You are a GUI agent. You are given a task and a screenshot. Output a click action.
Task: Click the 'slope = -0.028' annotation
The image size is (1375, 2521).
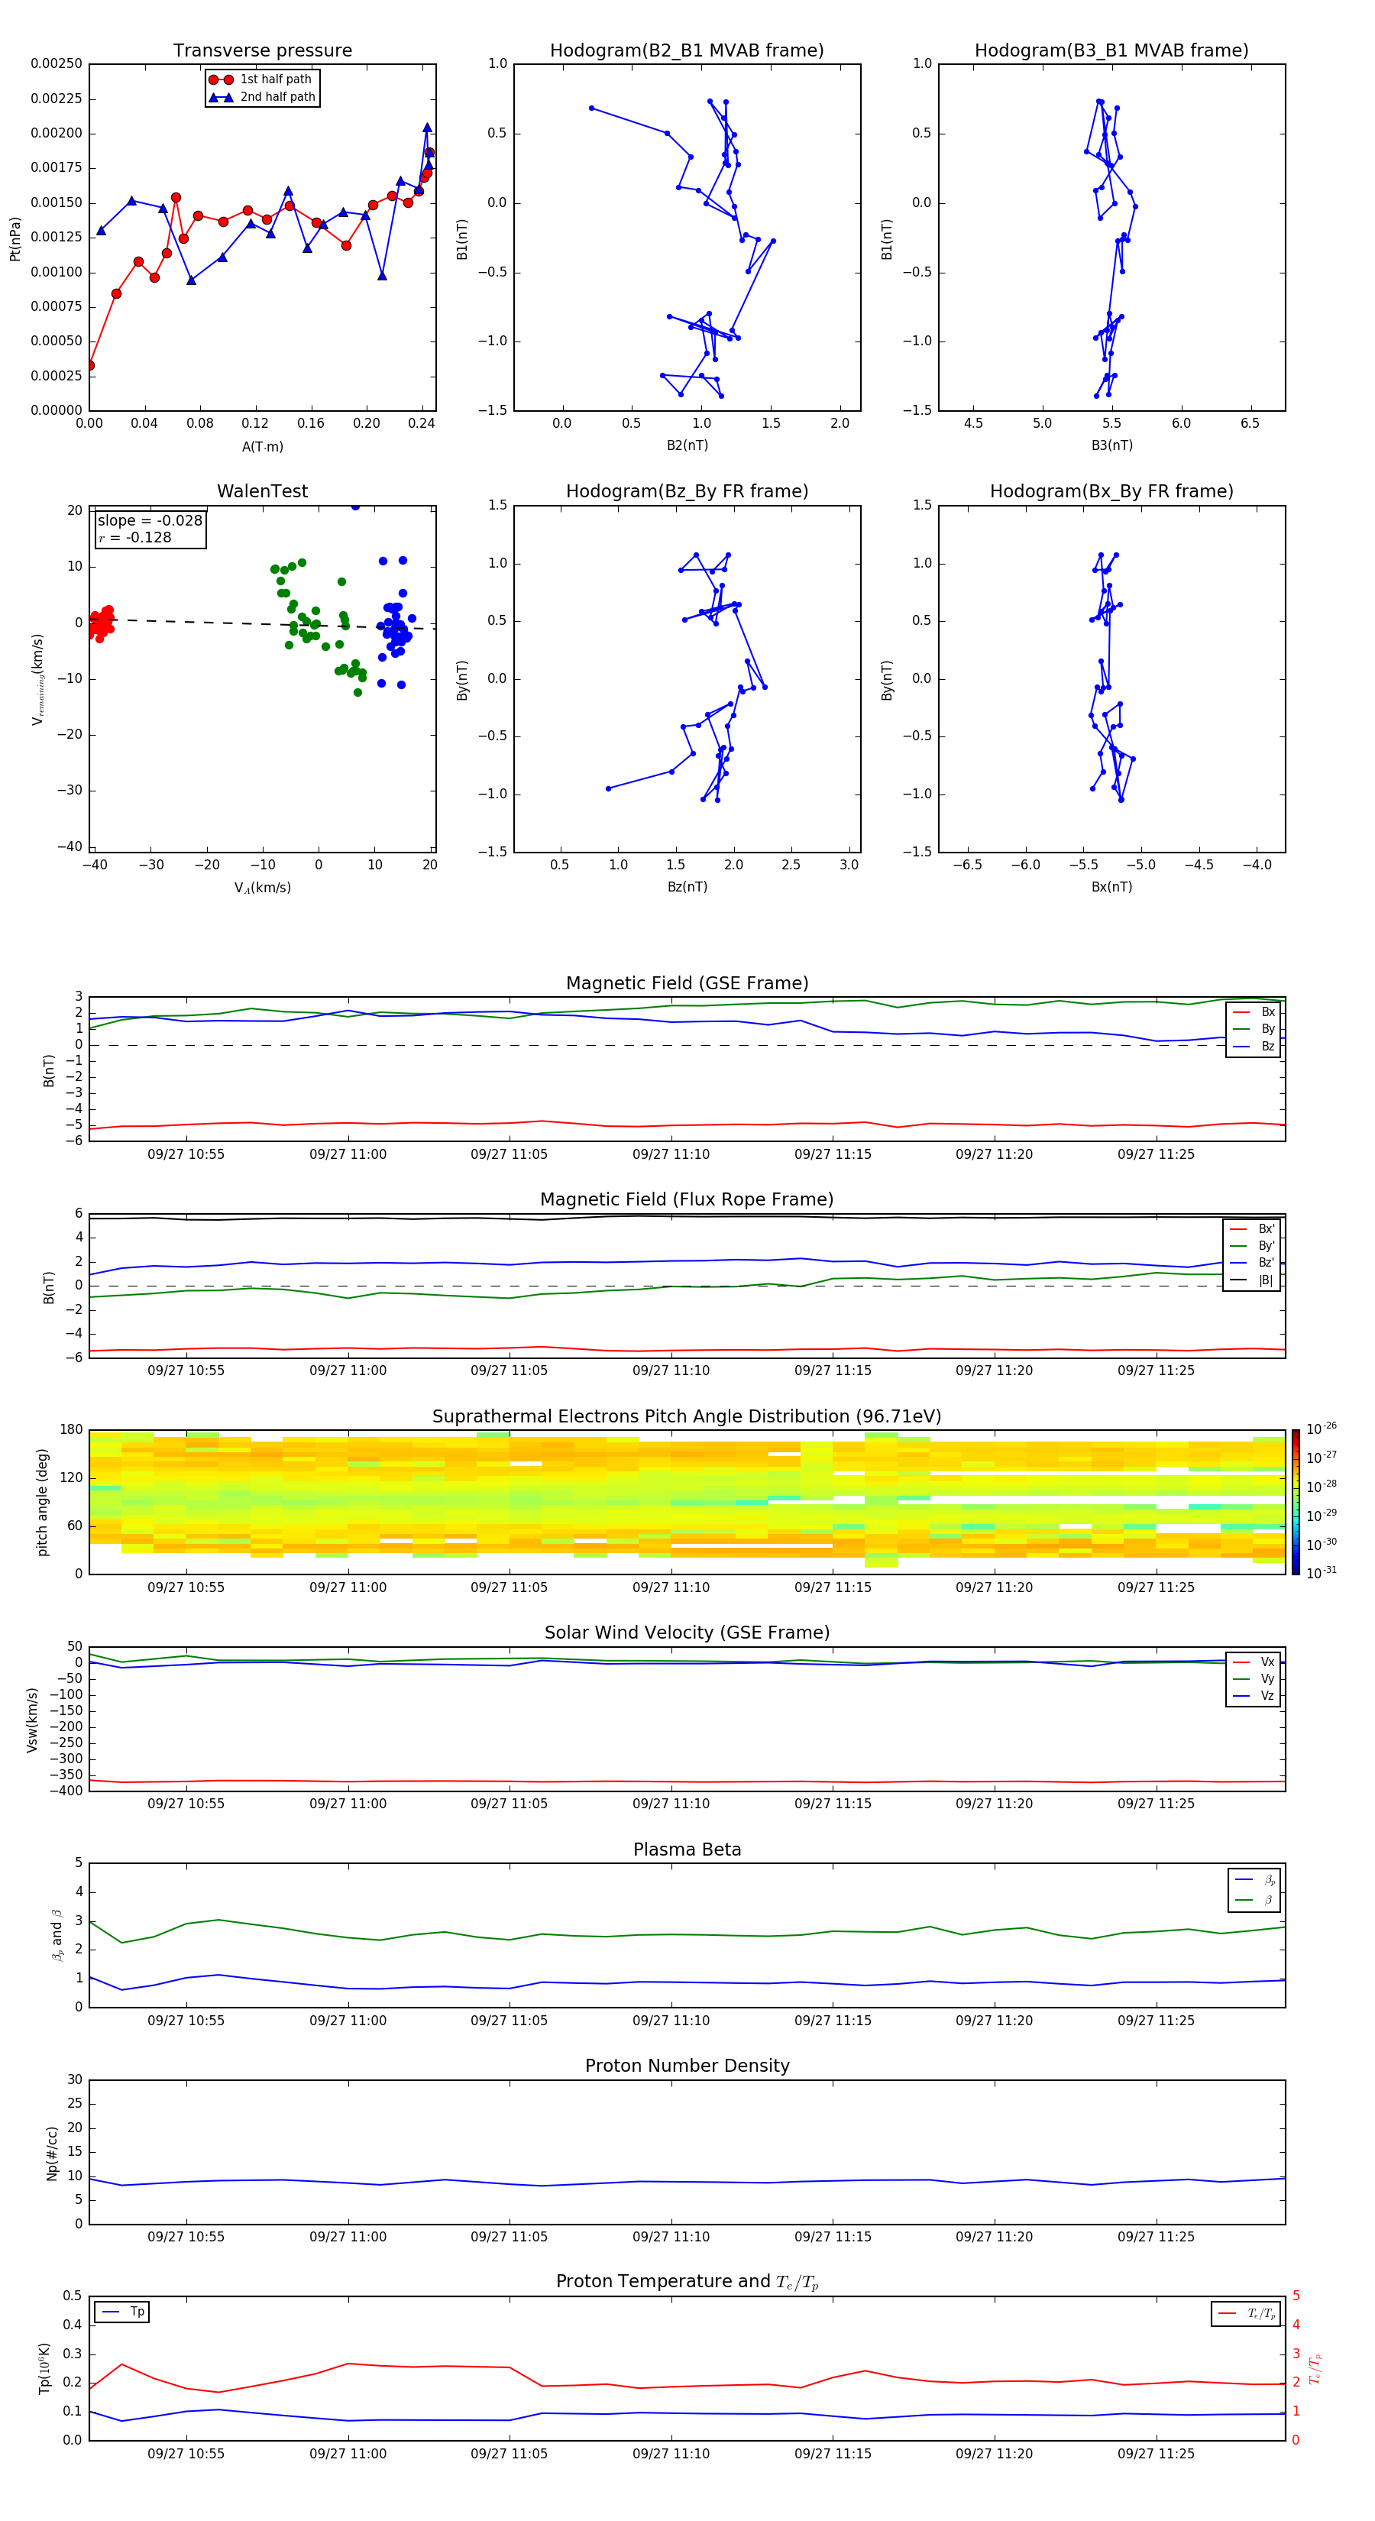[150, 521]
